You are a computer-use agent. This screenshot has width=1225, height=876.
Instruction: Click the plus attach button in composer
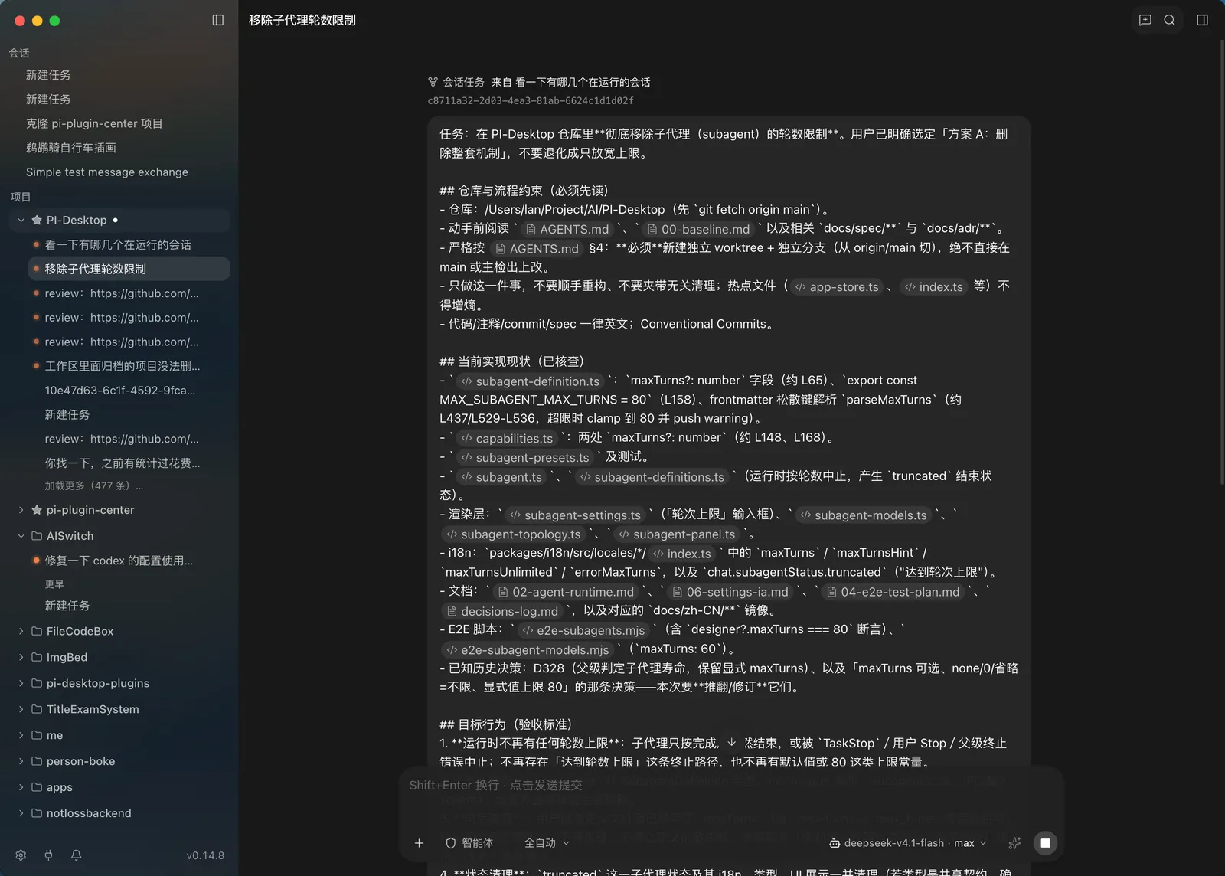419,843
